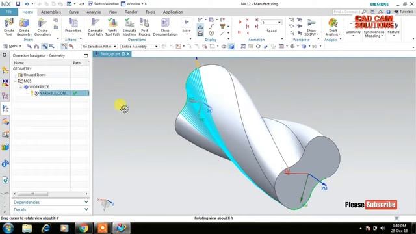Open Internet Explorer from the taskbar
Image resolution: width=416 pixels, height=234 pixels.
pyautogui.click(x=45, y=228)
